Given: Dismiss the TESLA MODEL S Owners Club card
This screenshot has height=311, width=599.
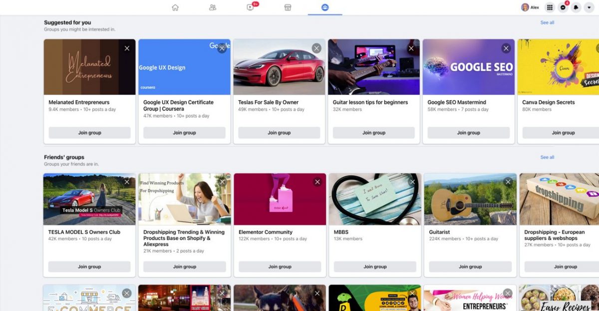Looking at the screenshot, I should click(x=127, y=182).
